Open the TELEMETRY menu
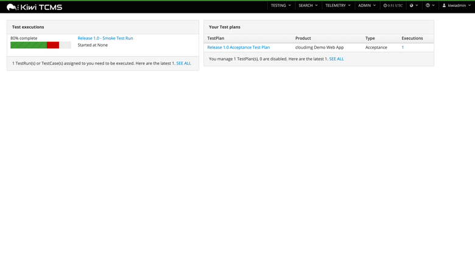Image resolution: width=475 pixels, height=267 pixels. 338,5
